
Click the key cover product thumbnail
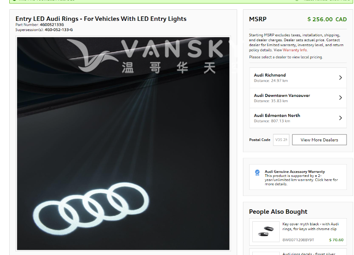(x=266, y=231)
